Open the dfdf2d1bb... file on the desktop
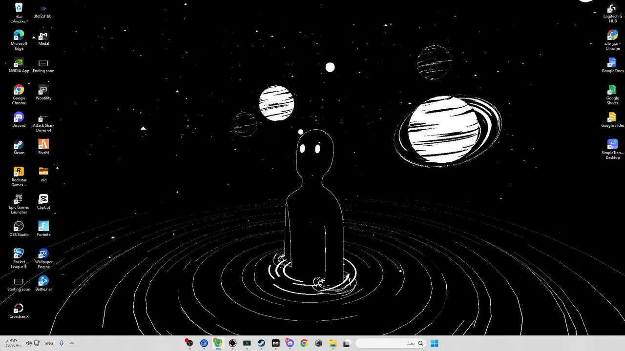Viewport: 625px width, 351px height. point(43,11)
